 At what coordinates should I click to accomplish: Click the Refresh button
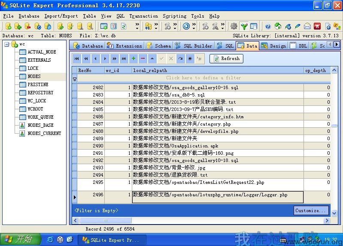point(226,59)
